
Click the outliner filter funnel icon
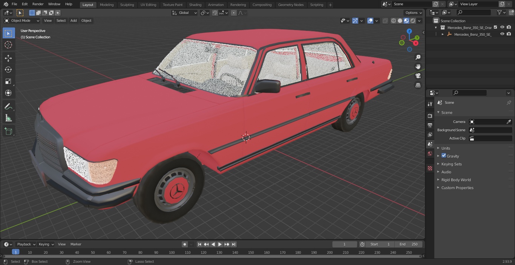click(500, 12)
